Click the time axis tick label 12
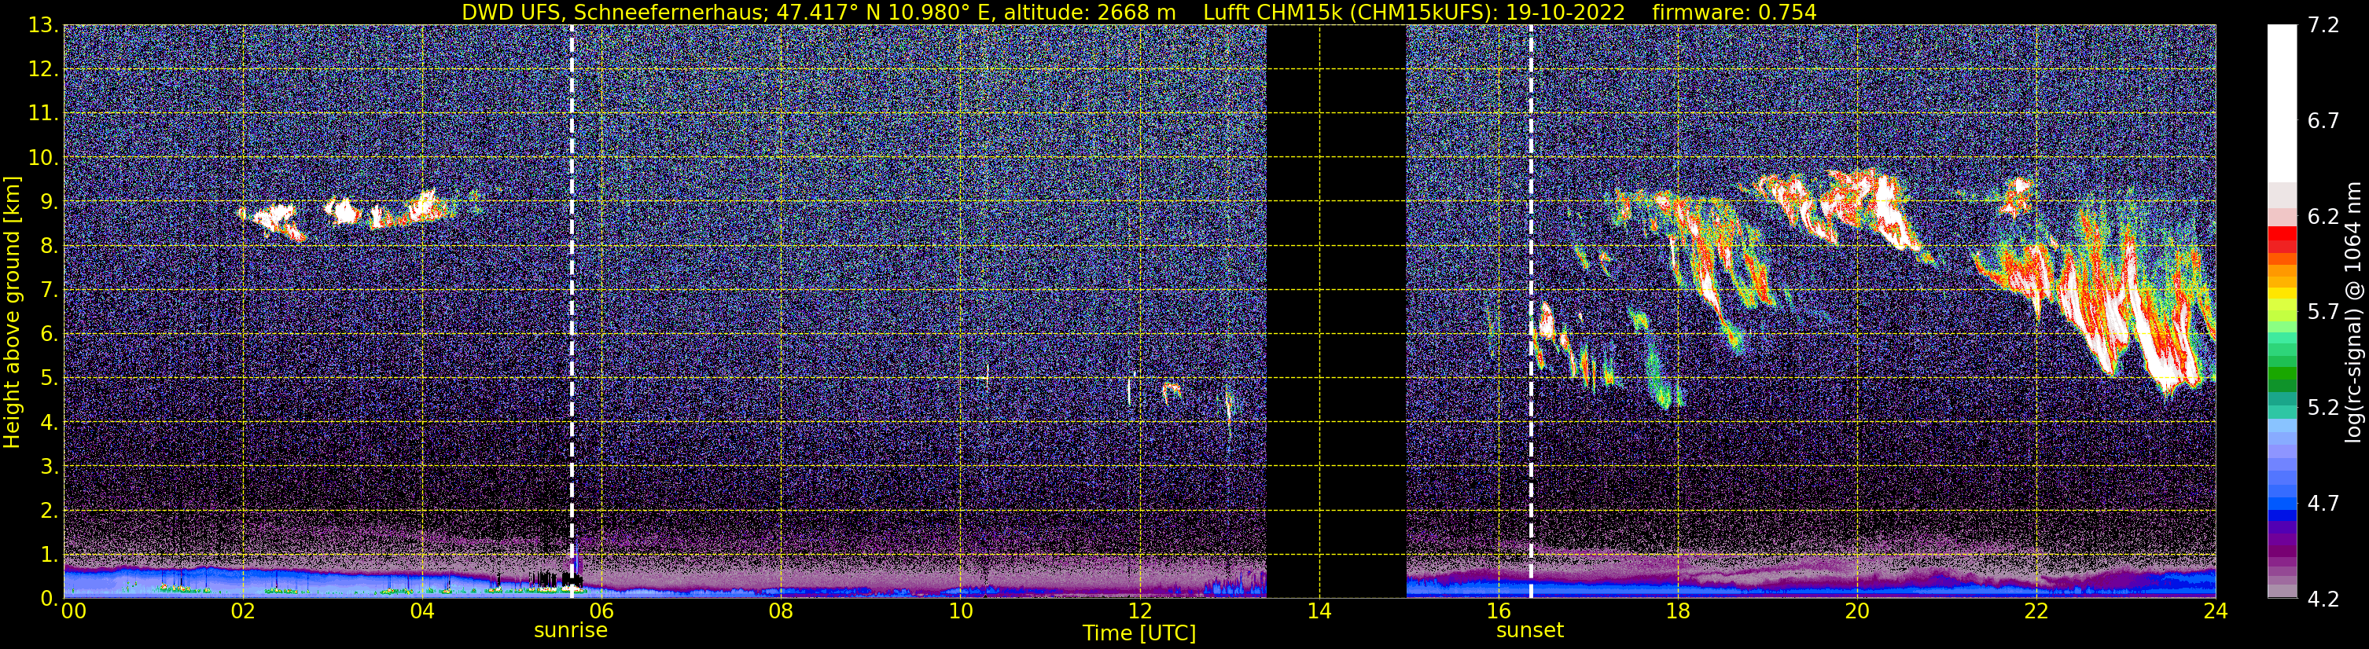 1139,611
